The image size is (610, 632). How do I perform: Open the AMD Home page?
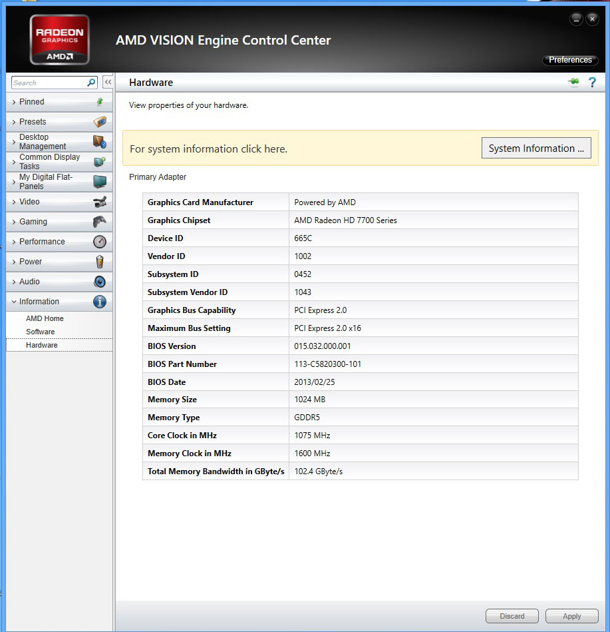point(45,318)
